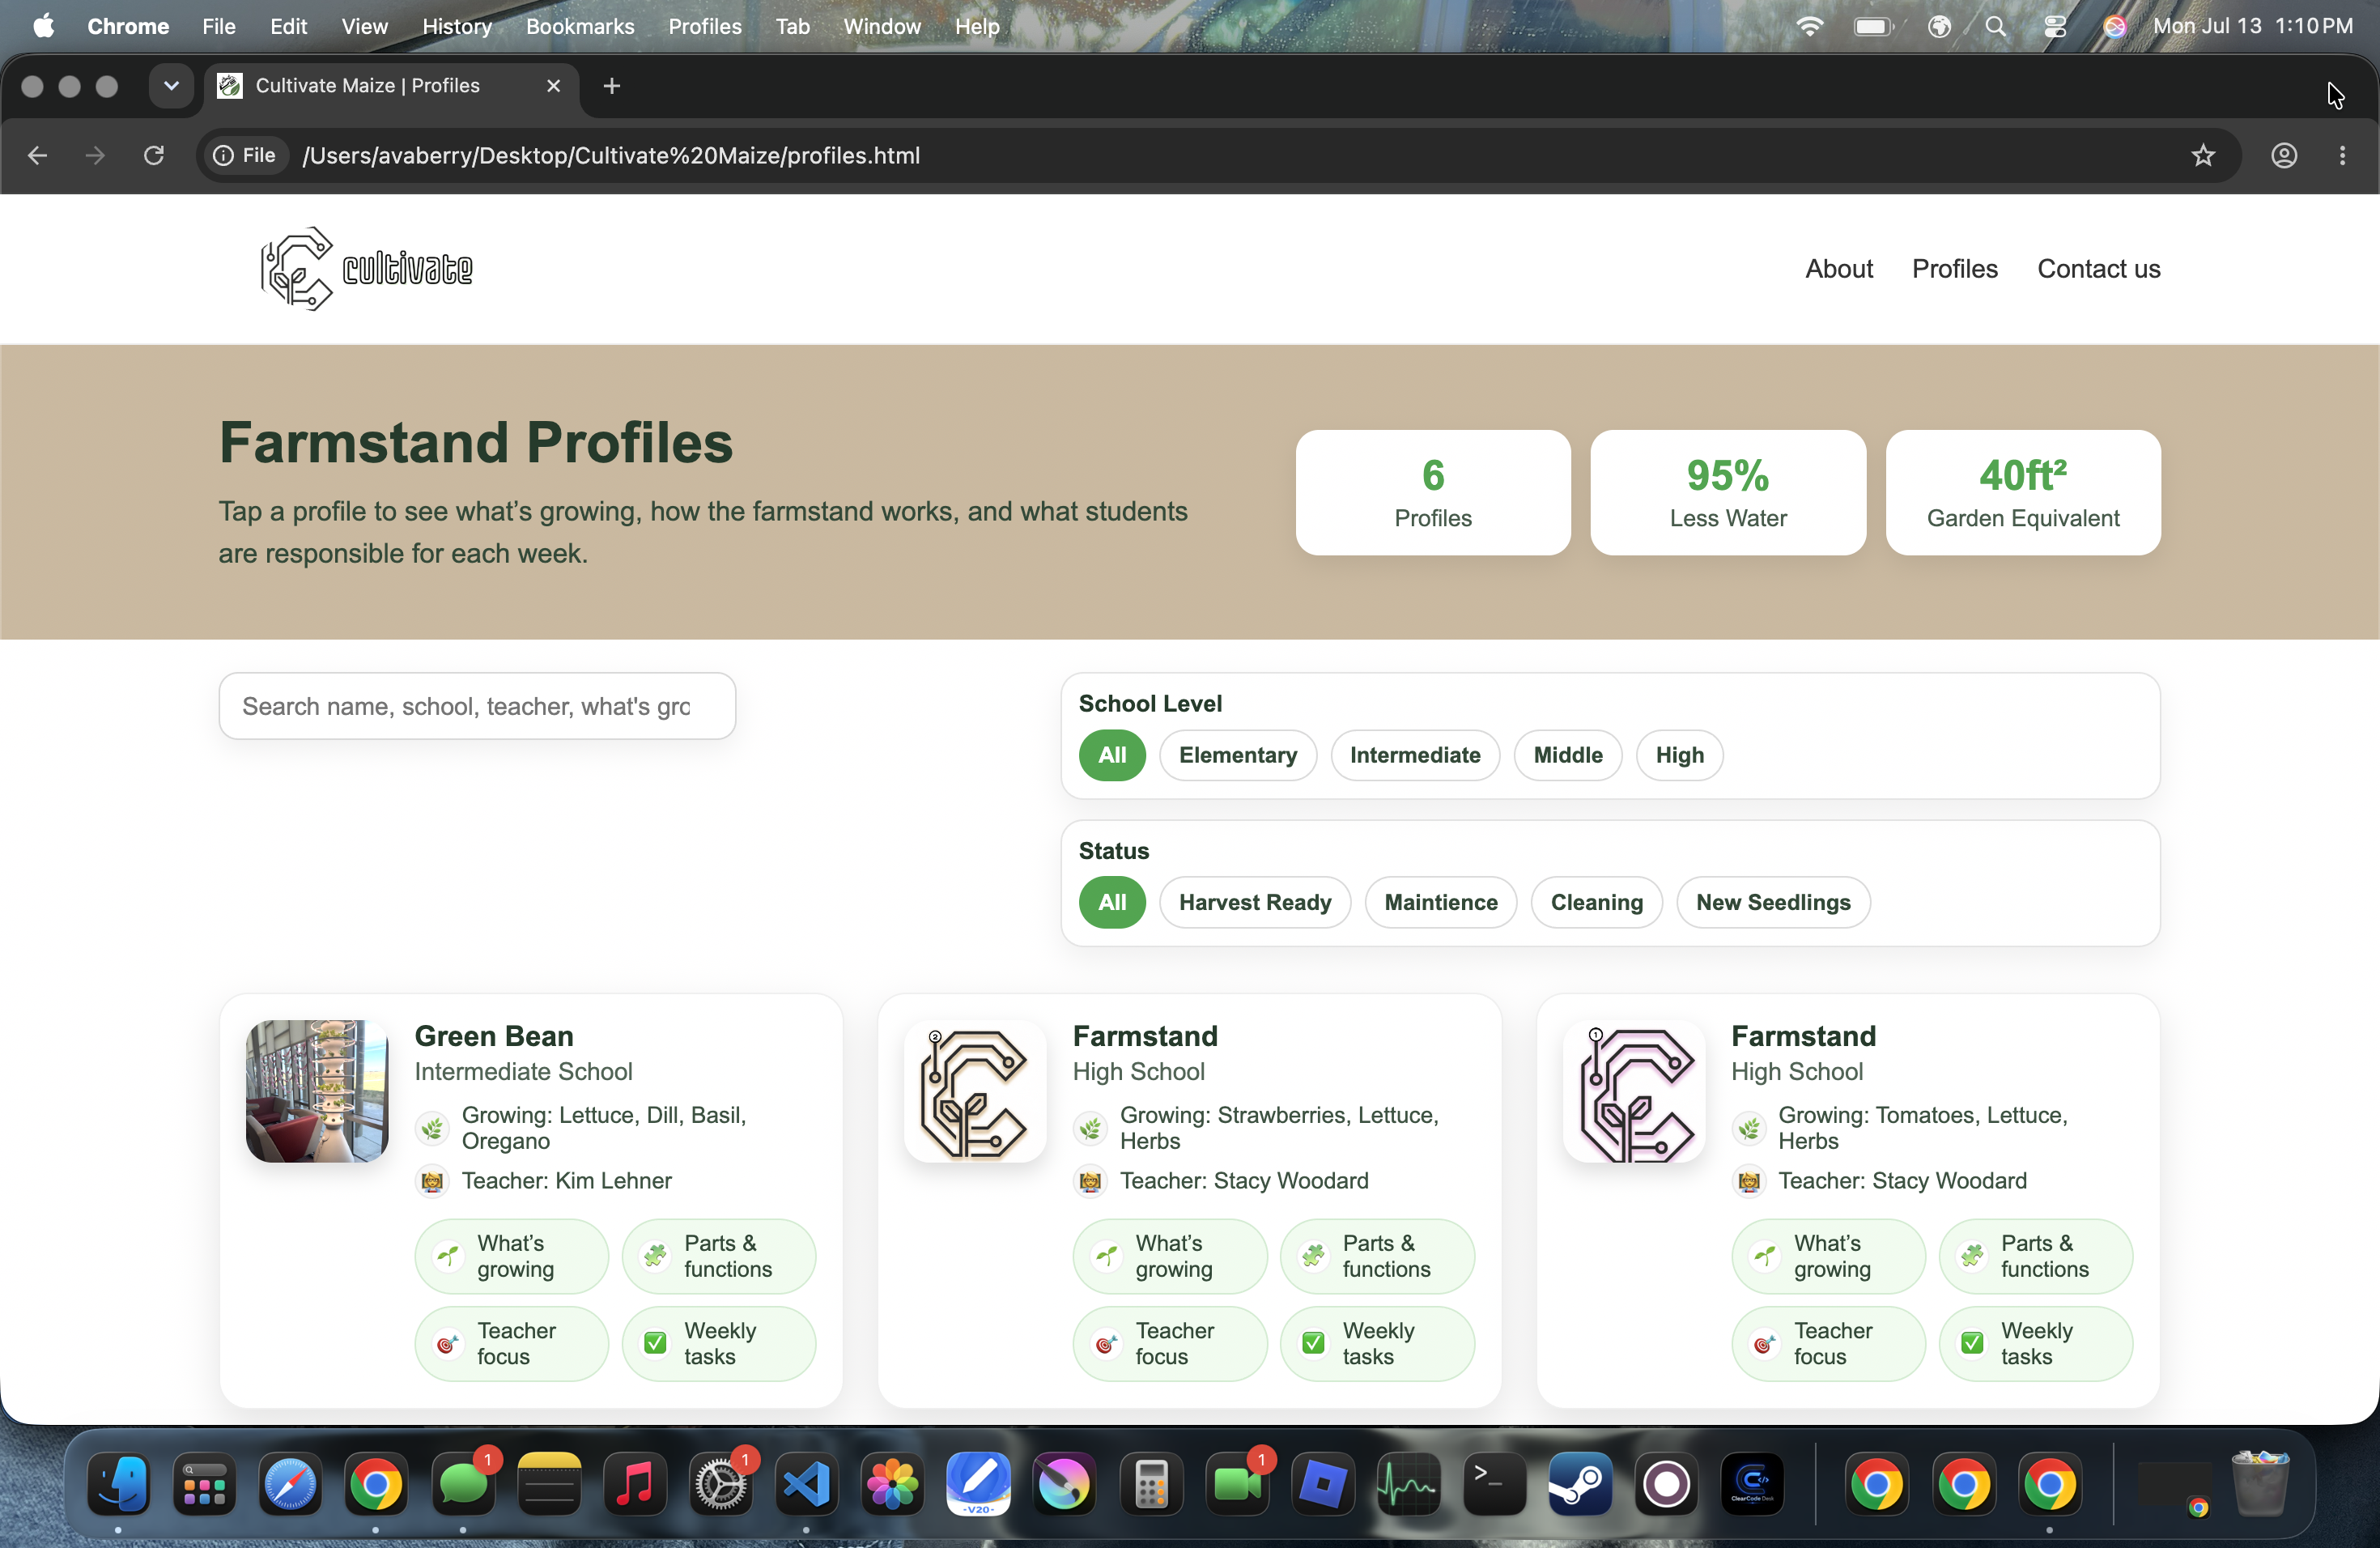Screen dimensions: 2380x1548
Task: Click the Cultivate logo in header
Action: pyautogui.click(x=366, y=268)
